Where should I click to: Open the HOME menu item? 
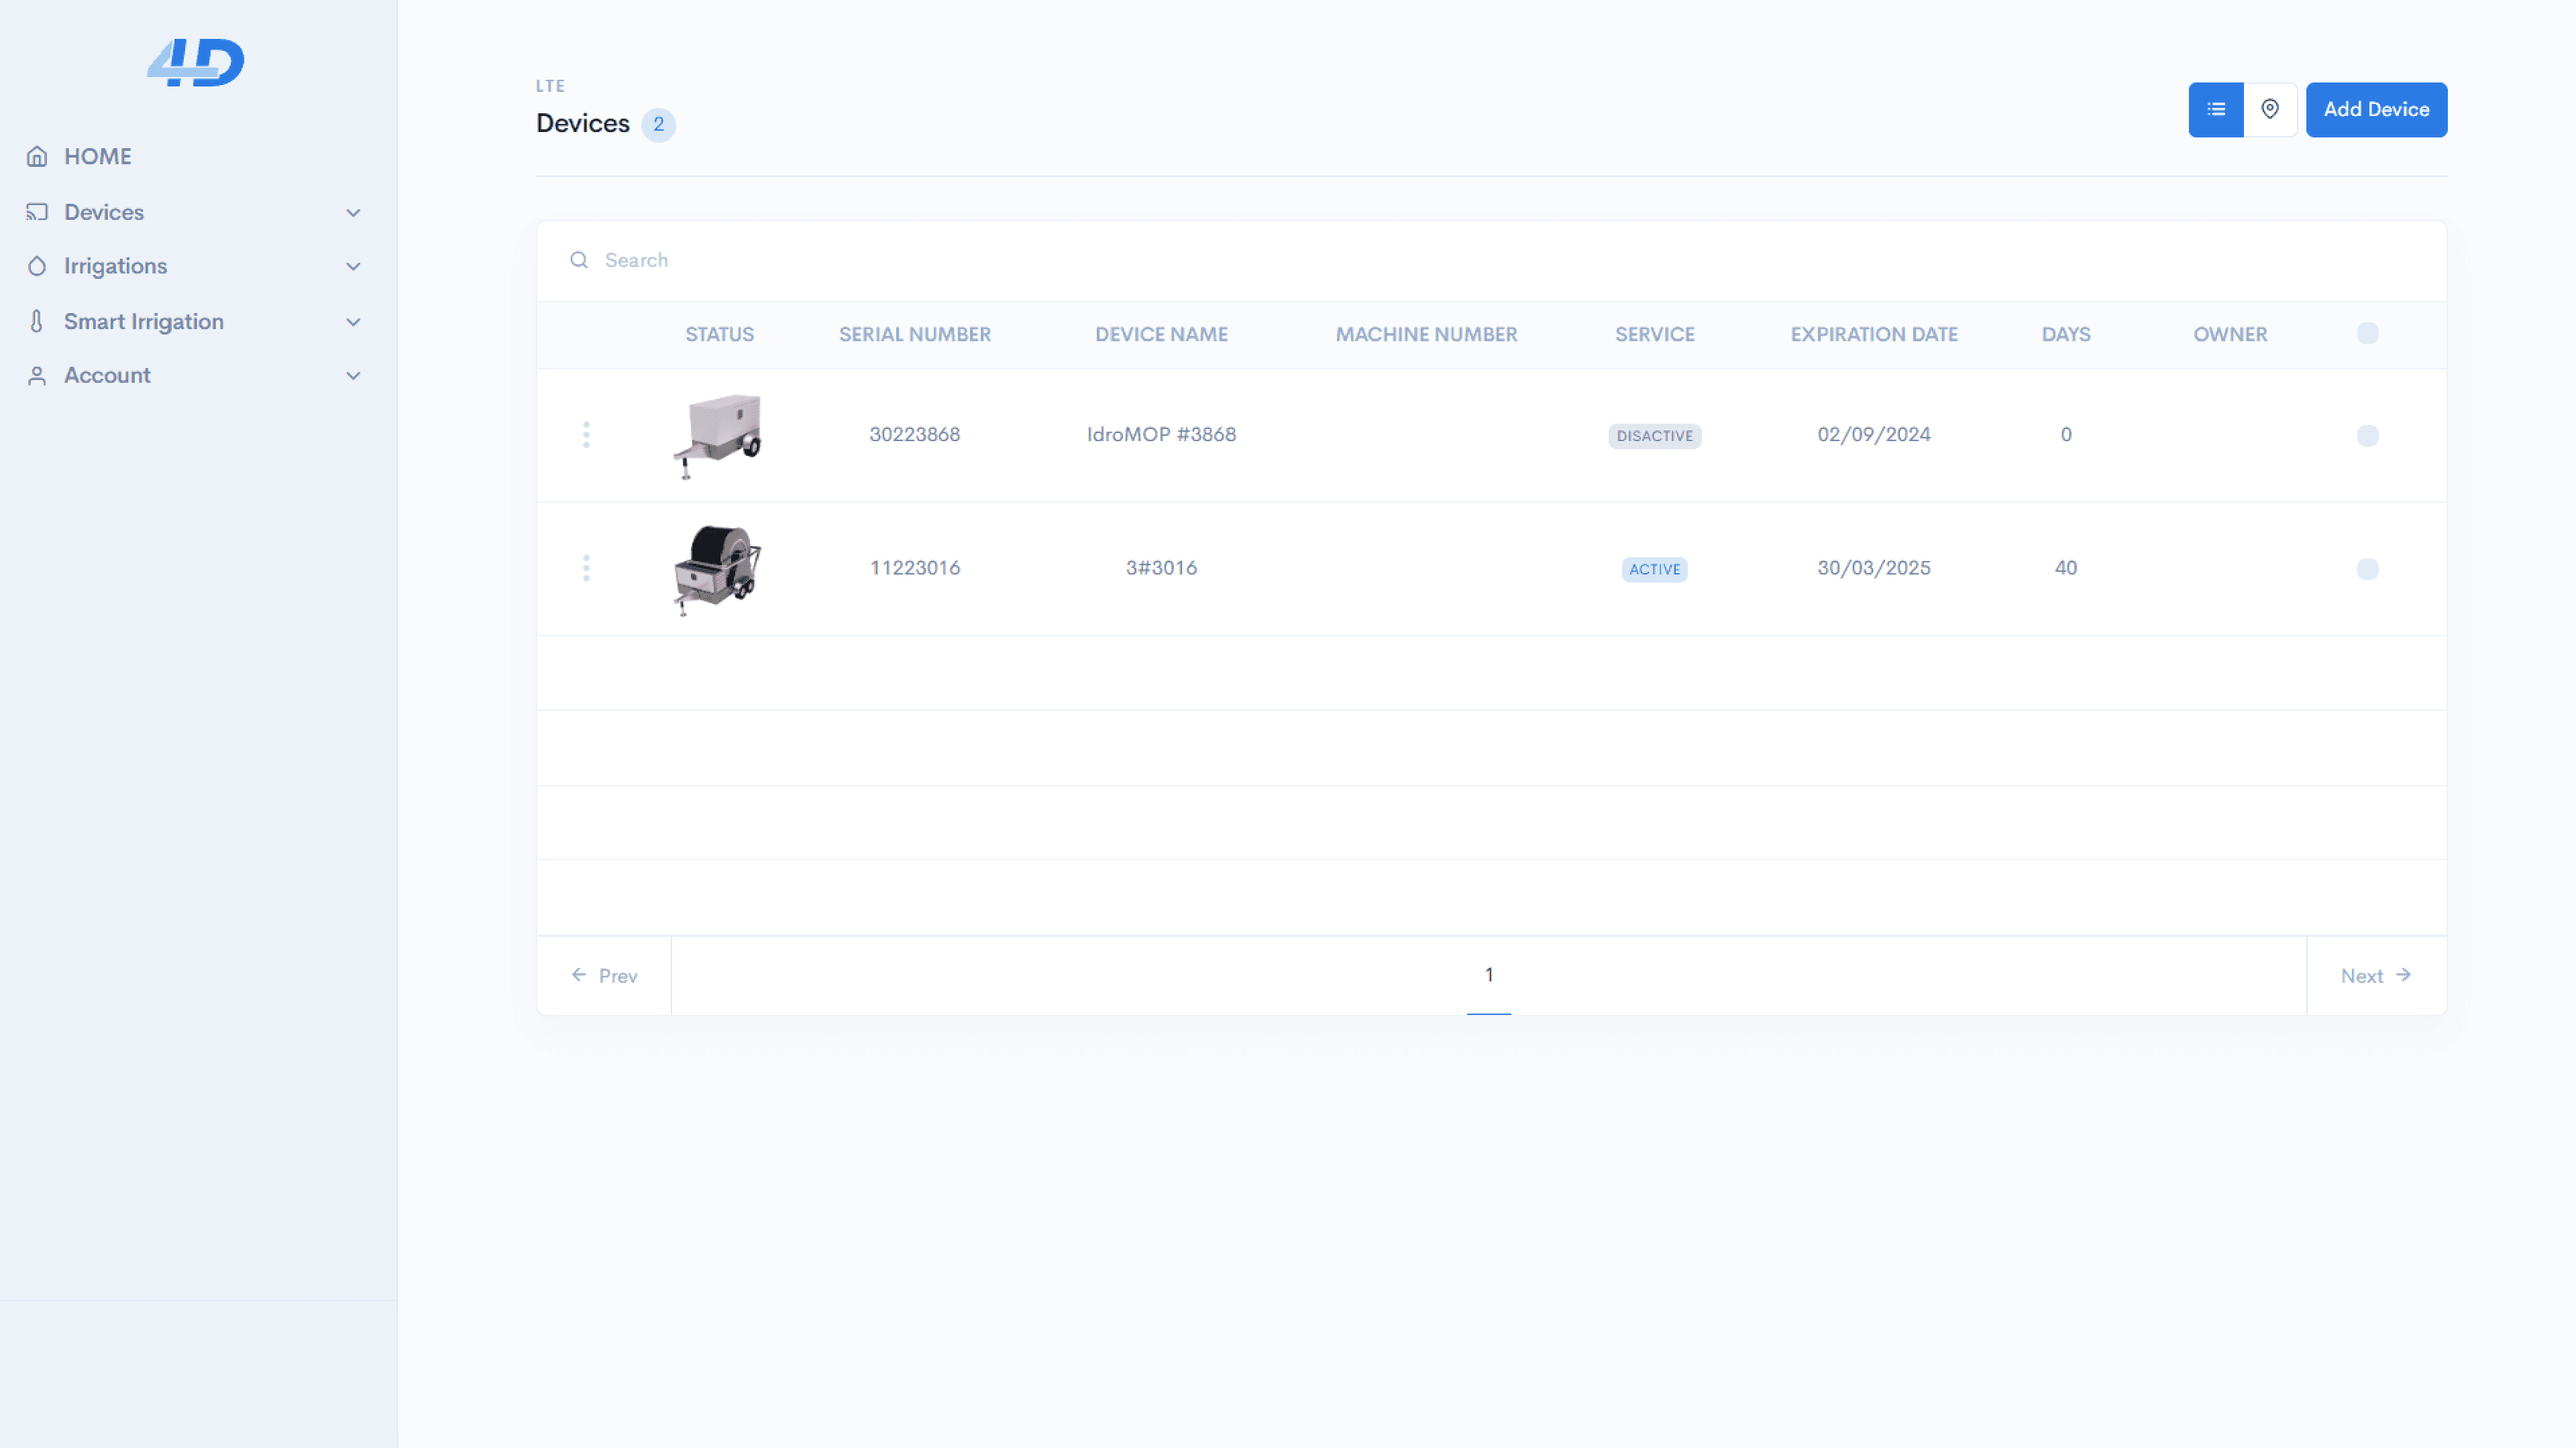coord(97,156)
